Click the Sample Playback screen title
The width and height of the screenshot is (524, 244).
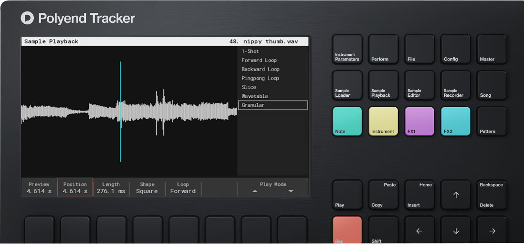click(x=51, y=42)
